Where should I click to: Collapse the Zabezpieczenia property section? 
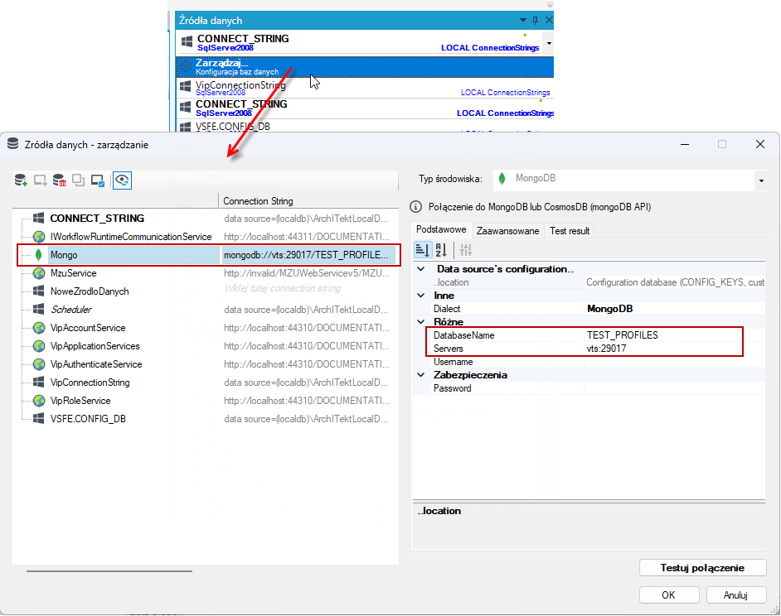point(421,375)
